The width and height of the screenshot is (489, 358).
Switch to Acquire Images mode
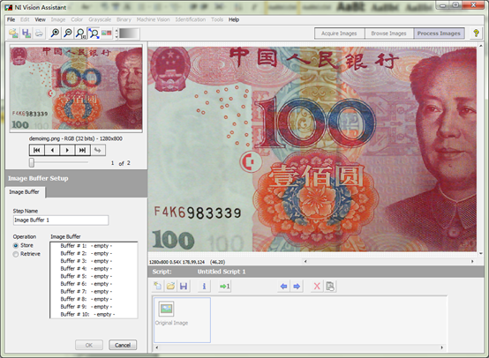(339, 34)
